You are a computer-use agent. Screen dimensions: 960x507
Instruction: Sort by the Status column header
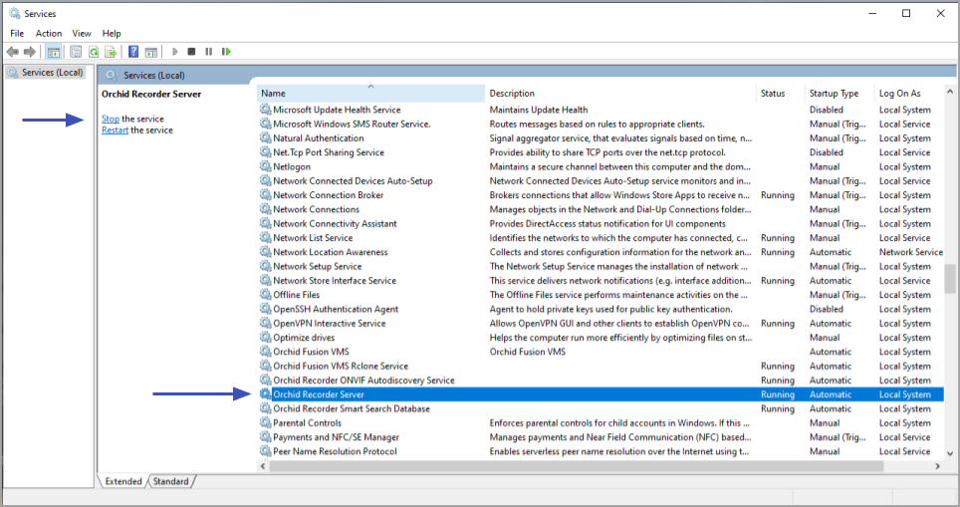(781, 93)
